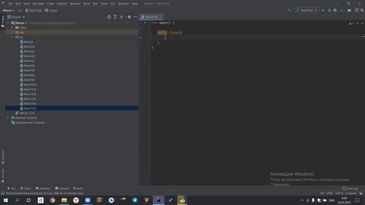Select Main7.kt in the project tree
This screenshot has height=205, width=365.
pyautogui.click(x=29, y=70)
